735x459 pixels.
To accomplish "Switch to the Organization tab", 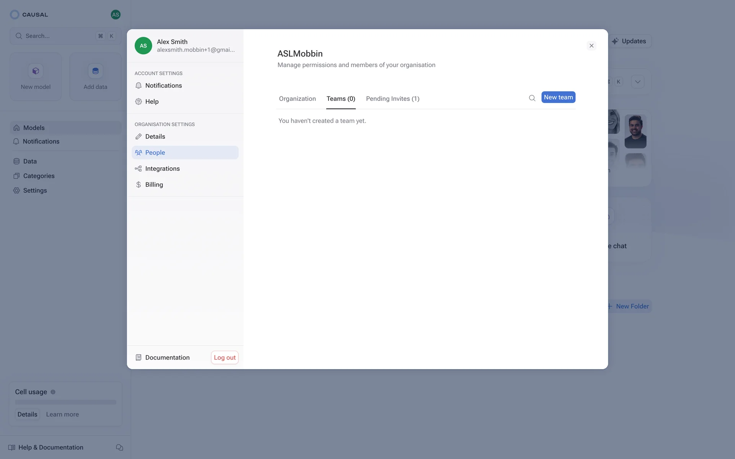I will click(297, 99).
